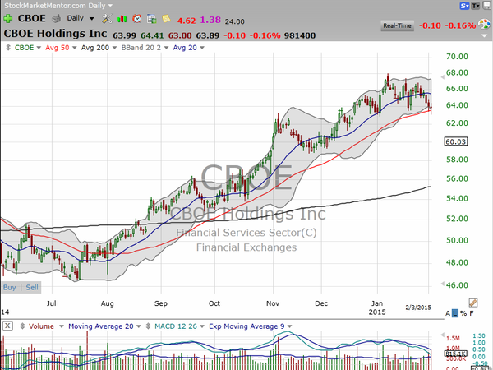This screenshot has height=370, width=493.
Task: Expand the Avg 200 dropdown arrow
Action: tap(114, 48)
